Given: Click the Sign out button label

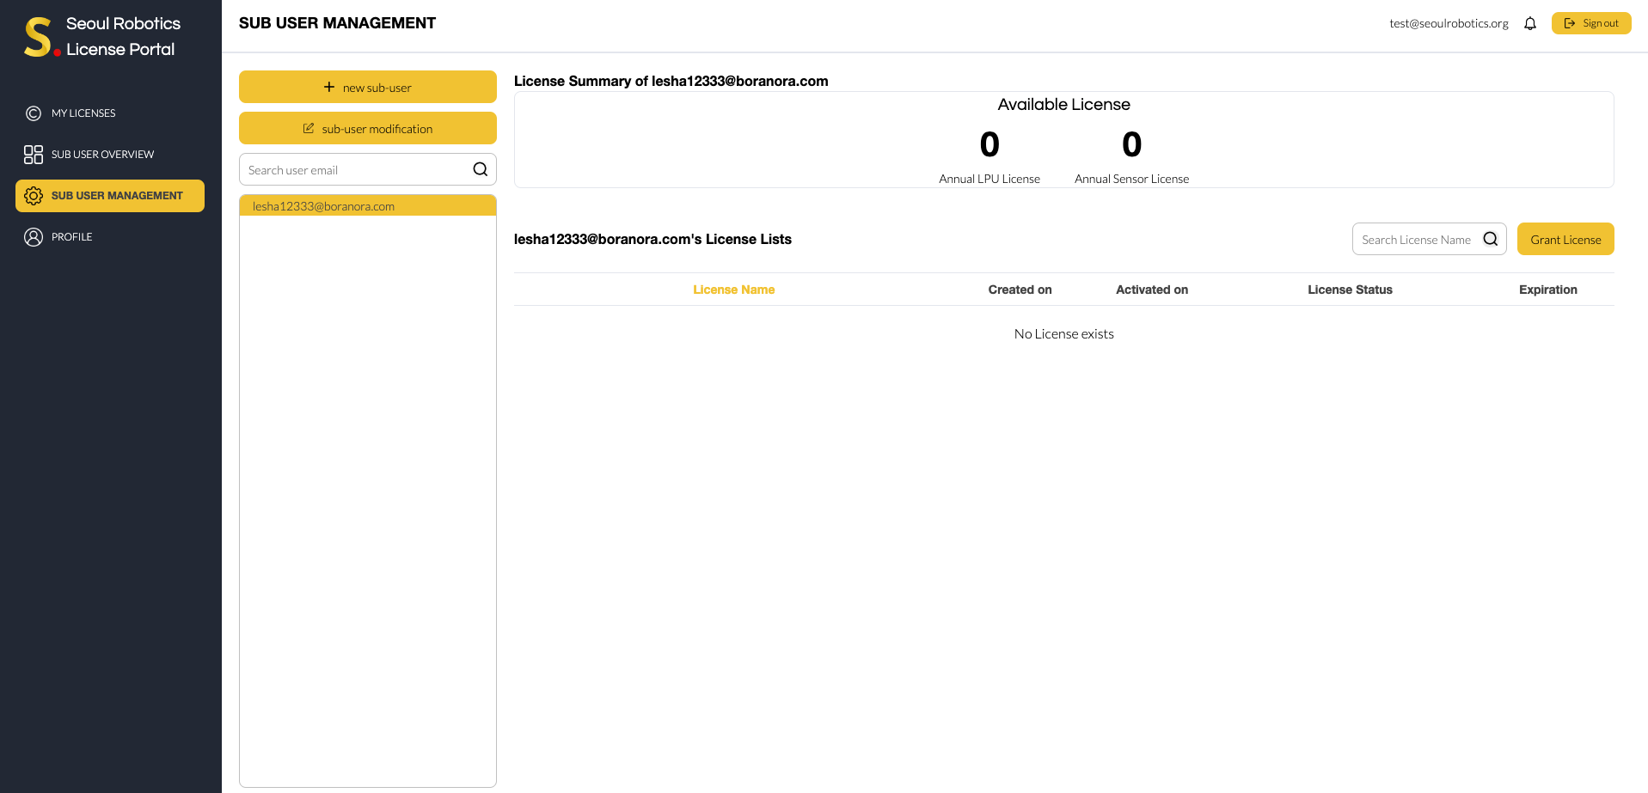Looking at the screenshot, I should 1601,23.
